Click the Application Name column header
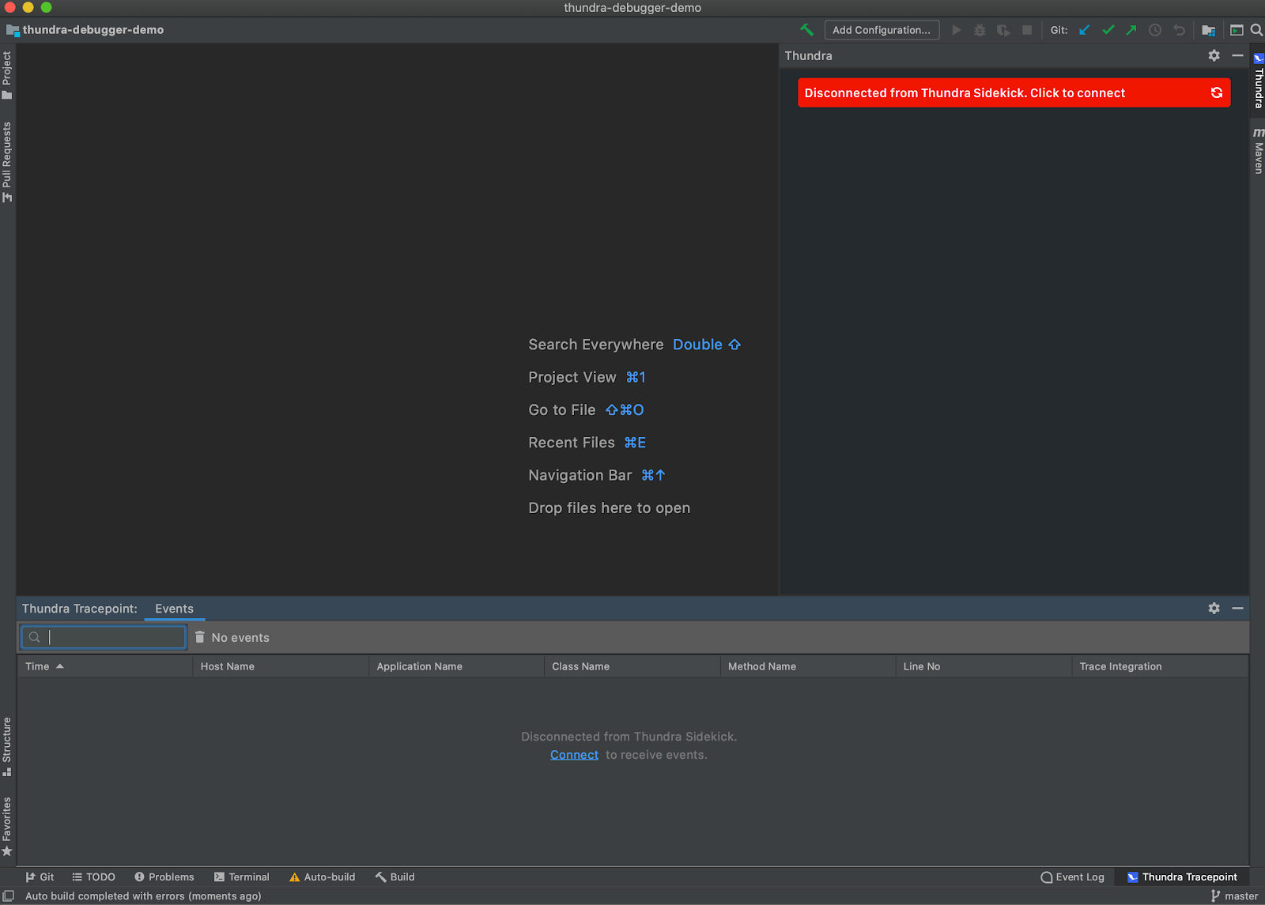The image size is (1265, 905). coord(456,666)
